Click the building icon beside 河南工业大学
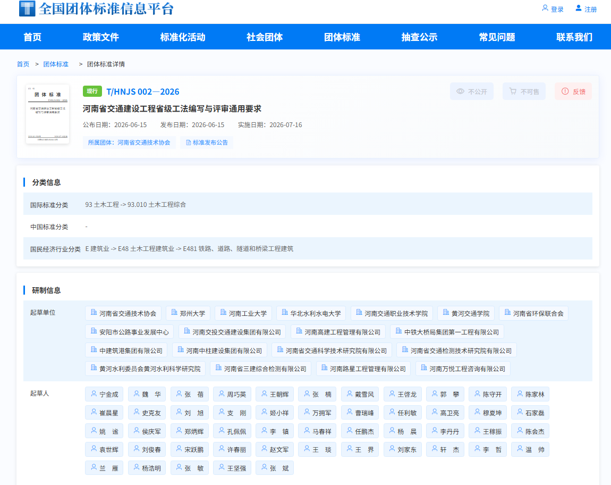611x485 pixels. click(x=223, y=312)
